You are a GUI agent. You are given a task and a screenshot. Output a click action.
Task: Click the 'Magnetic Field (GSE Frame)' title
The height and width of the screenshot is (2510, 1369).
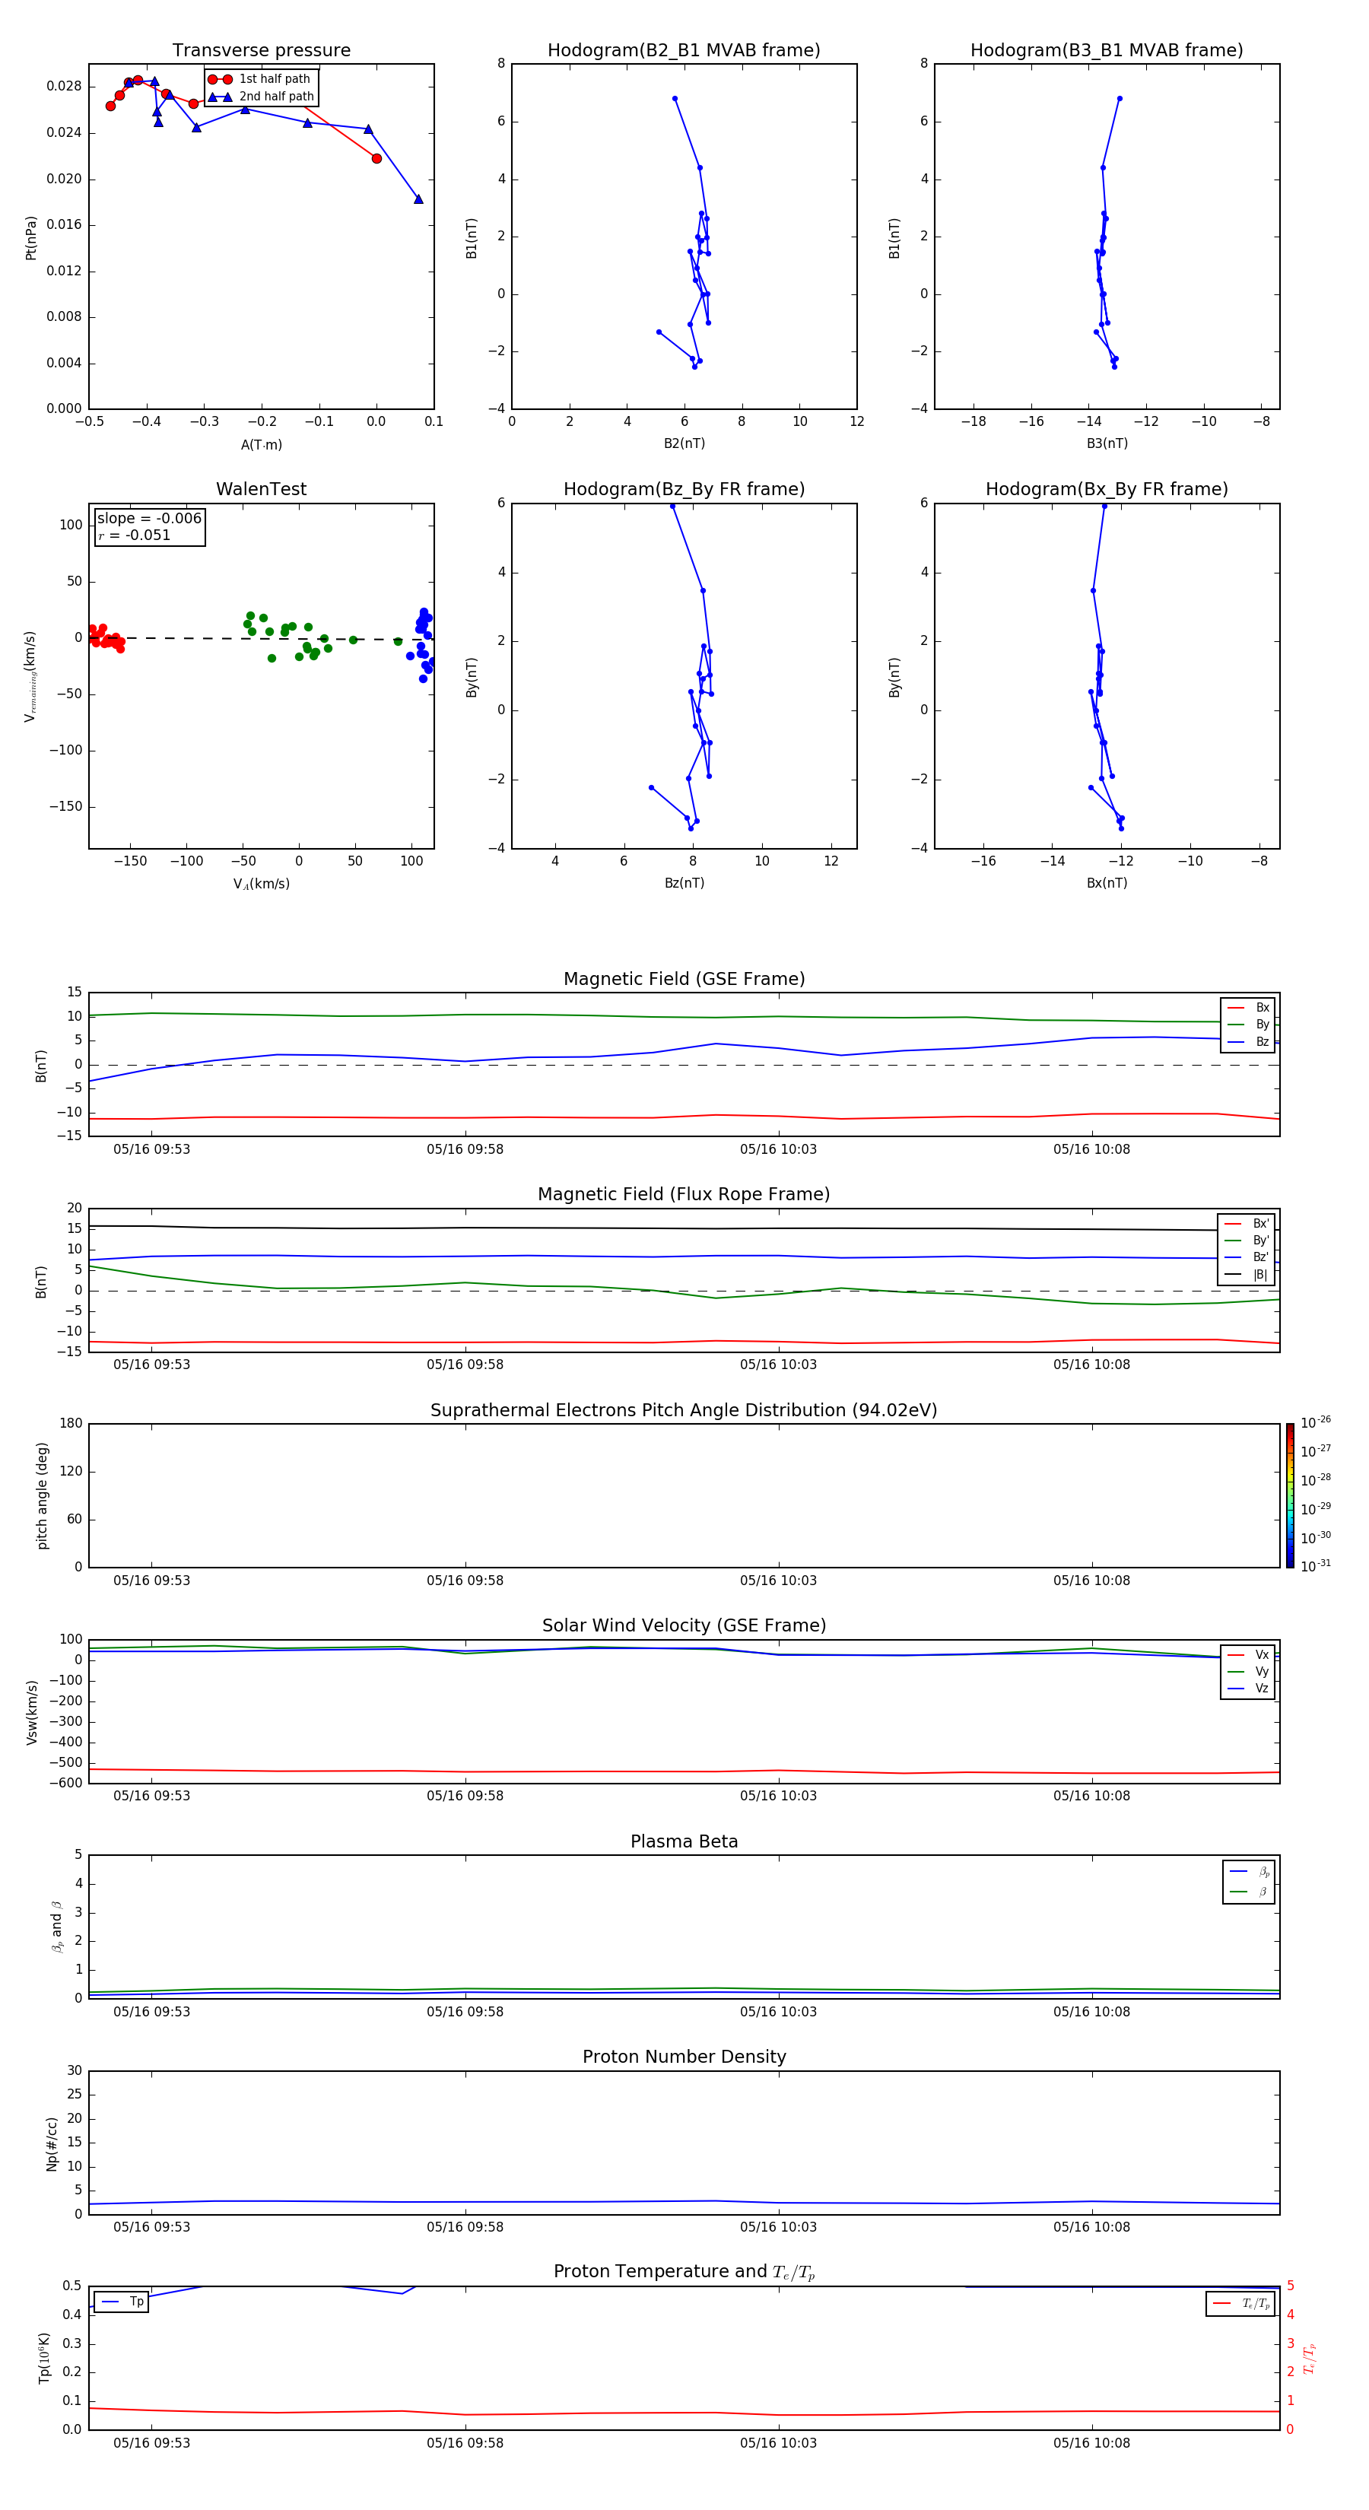684,979
